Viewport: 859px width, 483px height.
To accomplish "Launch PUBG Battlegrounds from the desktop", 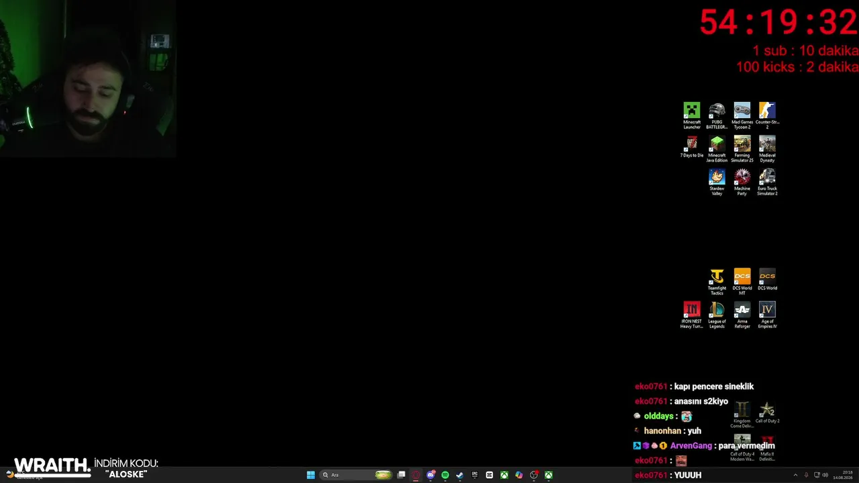I will pos(717,115).
